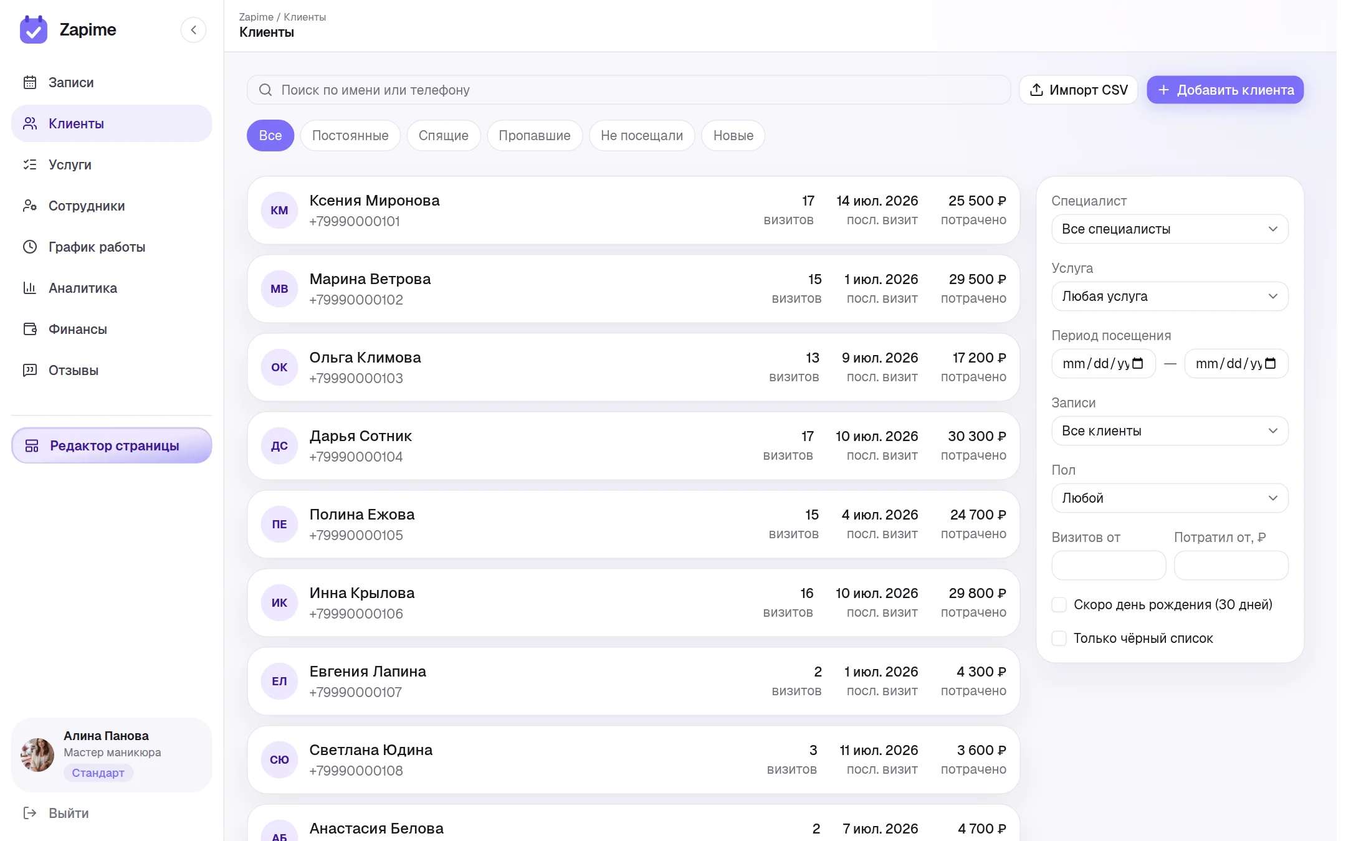Viewport: 1346px width, 841px height.
Task: Click the clock icon next to График работы
Action: pyautogui.click(x=30, y=247)
